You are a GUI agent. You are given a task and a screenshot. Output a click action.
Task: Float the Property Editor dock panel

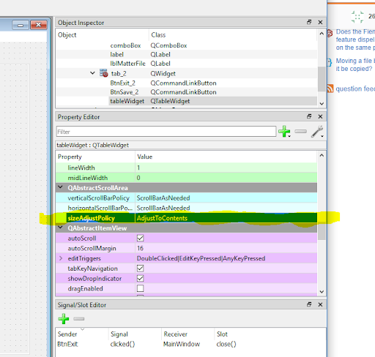[309, 116]
